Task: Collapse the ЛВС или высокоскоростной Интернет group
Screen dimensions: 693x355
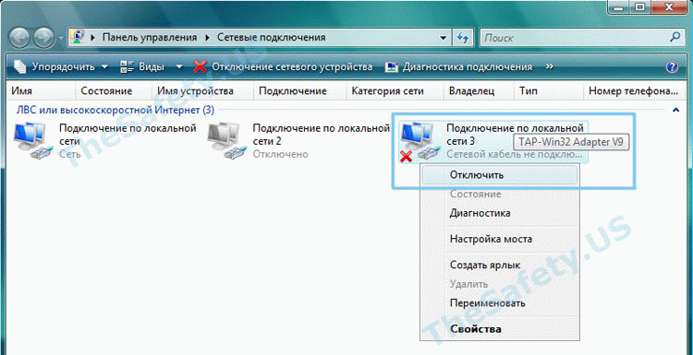Action: [675, 110]
